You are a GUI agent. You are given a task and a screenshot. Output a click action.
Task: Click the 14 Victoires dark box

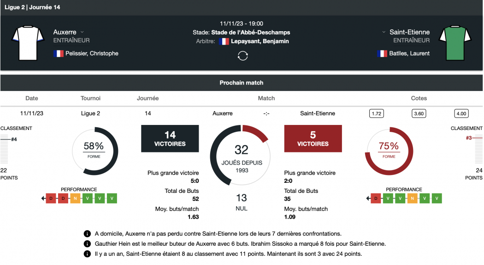pyautogui.click(x=170, y=139)
